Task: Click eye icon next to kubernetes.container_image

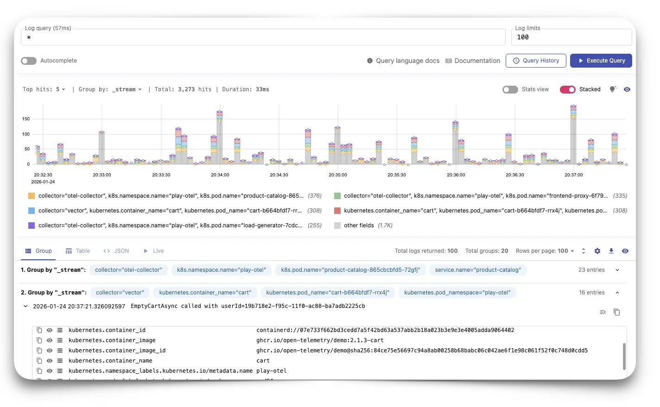Action: click(50, 340)
